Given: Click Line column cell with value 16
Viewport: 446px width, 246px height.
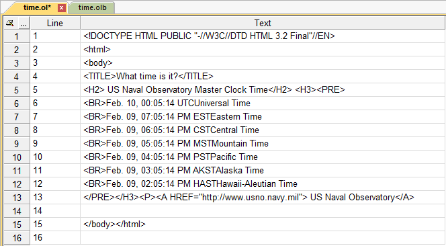Looking at the screenshot, I should coord(55,238).
